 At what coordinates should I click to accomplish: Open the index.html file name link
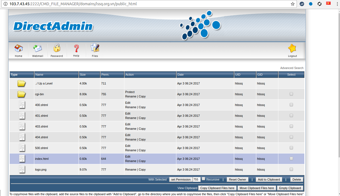(x=42, y=159)
